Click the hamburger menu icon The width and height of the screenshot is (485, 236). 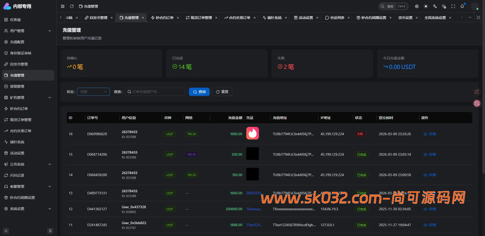[63, 6]
